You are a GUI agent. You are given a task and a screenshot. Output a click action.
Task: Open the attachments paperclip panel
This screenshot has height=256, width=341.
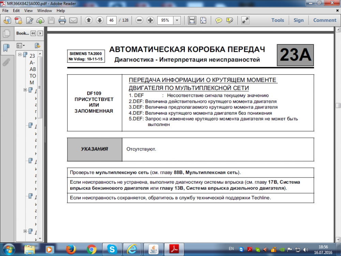pyautogui.click(x=6, y=62)
